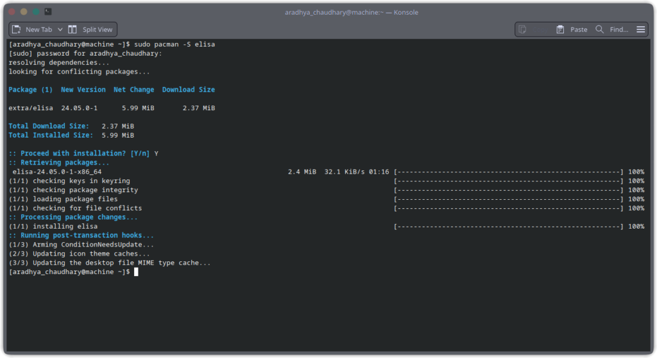Image resolution: width=657 pixels, height=358 pixels.
Task: Click the '32.1 KiB/s' download speed
Action: (345, 172)
